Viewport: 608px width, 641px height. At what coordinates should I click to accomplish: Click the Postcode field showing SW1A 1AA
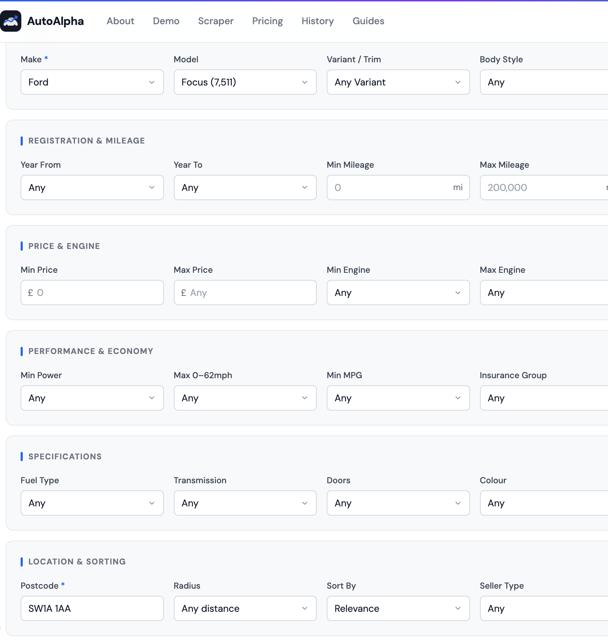click(92, 608)
